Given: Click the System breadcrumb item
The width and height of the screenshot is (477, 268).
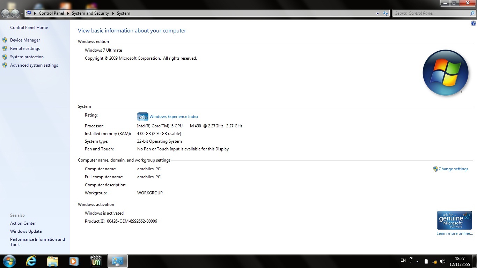Looking at the screenshot, I should coord(124,13).
